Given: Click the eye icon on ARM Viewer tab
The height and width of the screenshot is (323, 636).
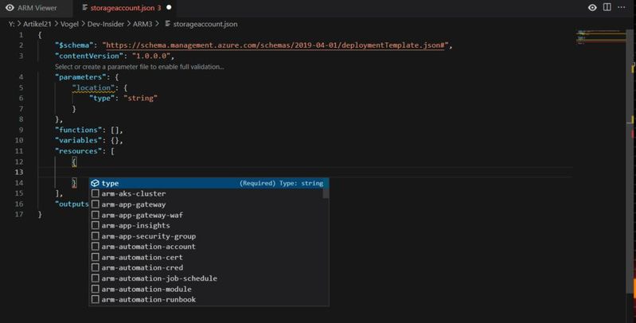Looking at the screenshot, I should coord(10,7).
